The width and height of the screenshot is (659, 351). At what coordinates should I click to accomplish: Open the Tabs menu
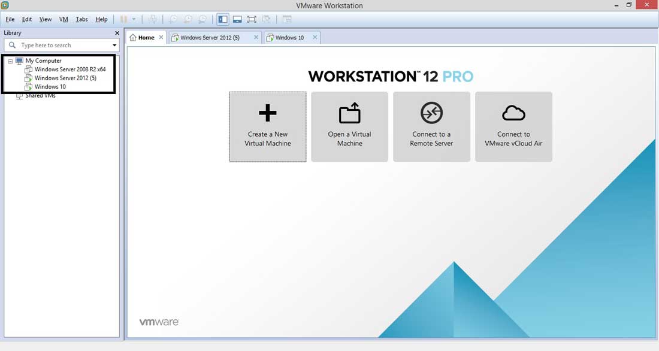81,19
